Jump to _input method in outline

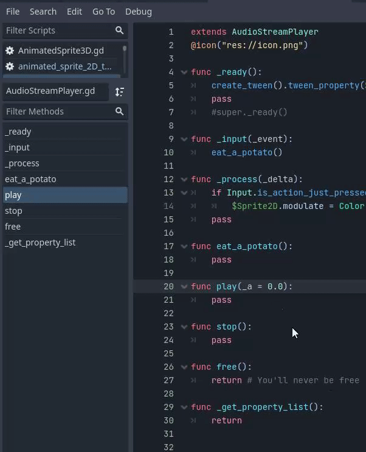tap(65, 147)
